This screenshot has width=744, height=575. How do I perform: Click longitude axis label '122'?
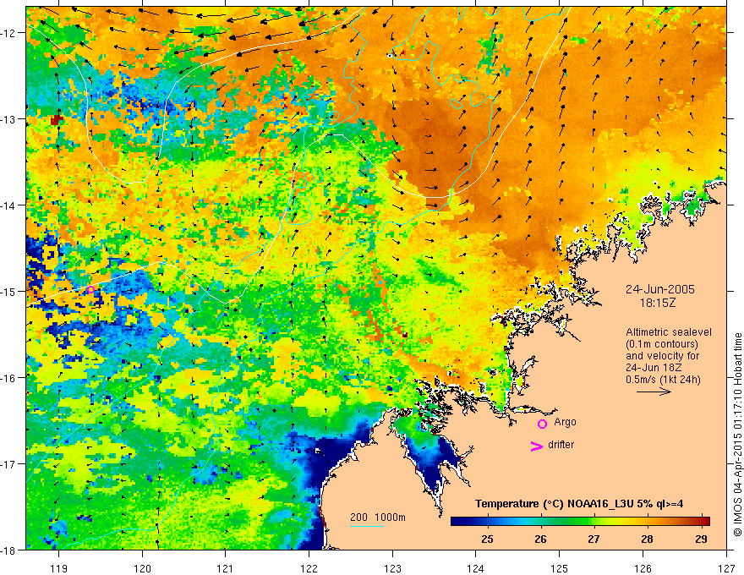coord(309,568)
